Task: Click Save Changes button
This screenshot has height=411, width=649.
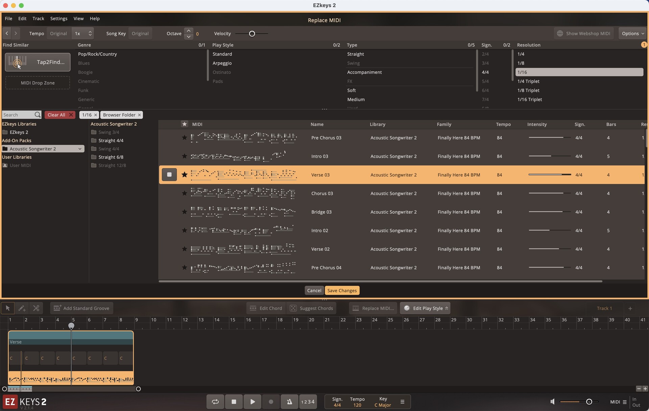Action: coord(342,291)
